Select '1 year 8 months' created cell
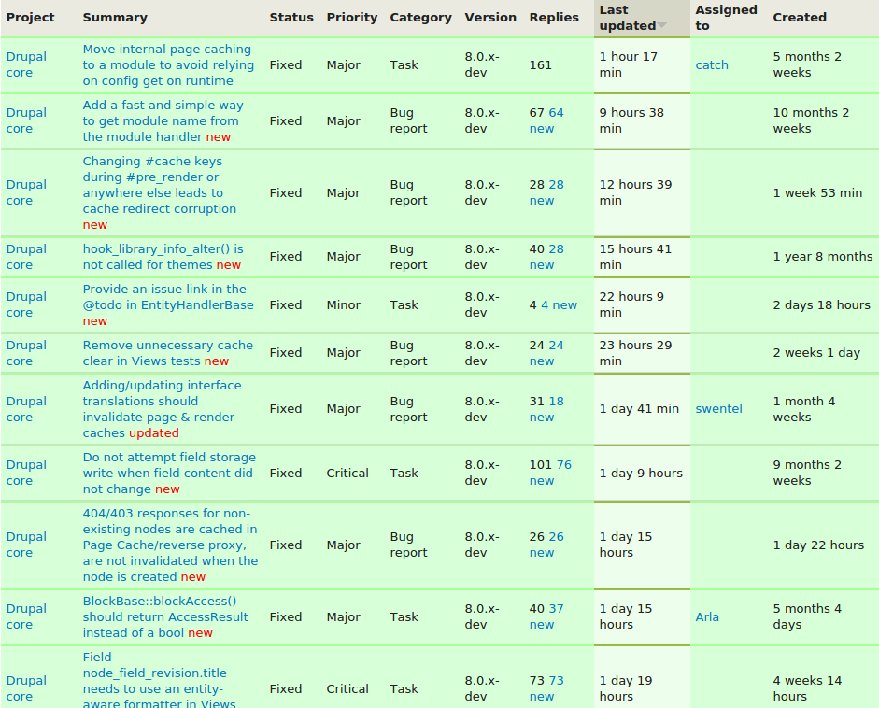This screenshot has width=879, height=708. [x=822, y=257]
